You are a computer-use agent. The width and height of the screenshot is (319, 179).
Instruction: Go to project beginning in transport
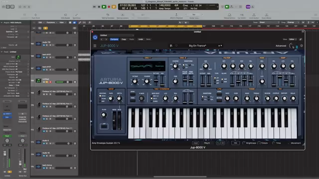pos(94,6)
